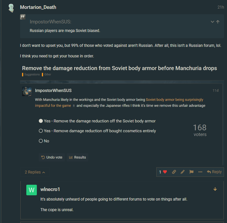227x223 pixels.
Task: Copy post link via chain icon
Action: point(174,172)
